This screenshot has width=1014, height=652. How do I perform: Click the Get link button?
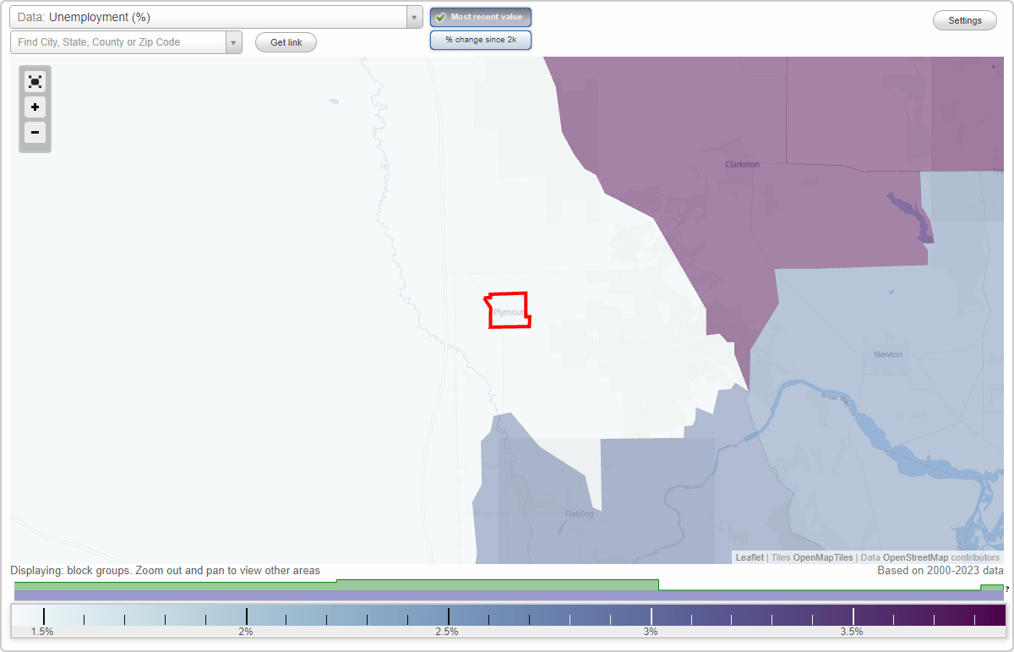point(286,42)
